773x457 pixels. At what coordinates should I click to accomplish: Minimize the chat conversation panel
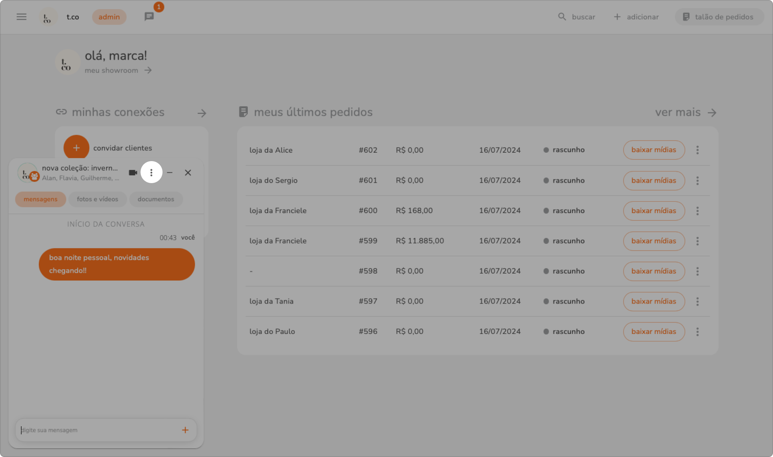pyautogui.click(x=169, y=172)
